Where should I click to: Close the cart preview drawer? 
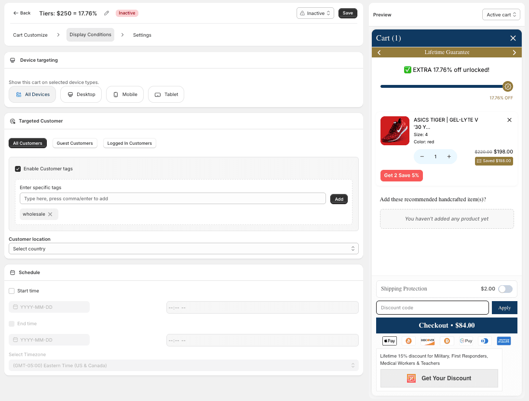tap(513, 38)
